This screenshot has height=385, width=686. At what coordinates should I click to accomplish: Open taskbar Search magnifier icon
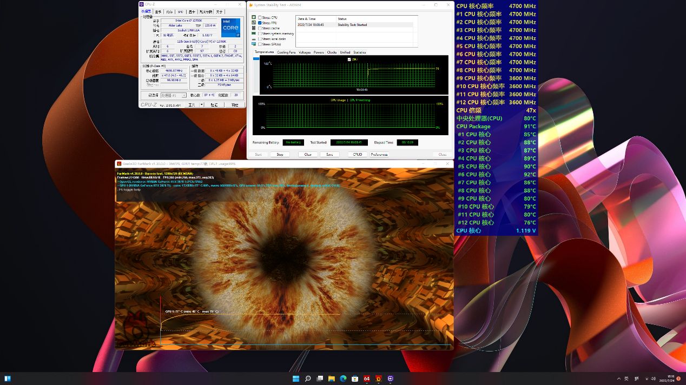click(x=308, y=379)
